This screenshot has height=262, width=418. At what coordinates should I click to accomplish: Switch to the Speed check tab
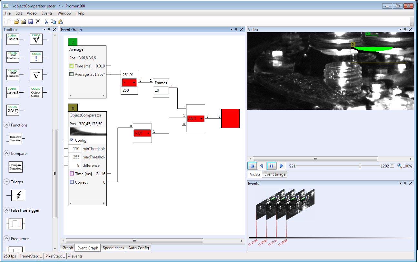[x=114, y=248]
